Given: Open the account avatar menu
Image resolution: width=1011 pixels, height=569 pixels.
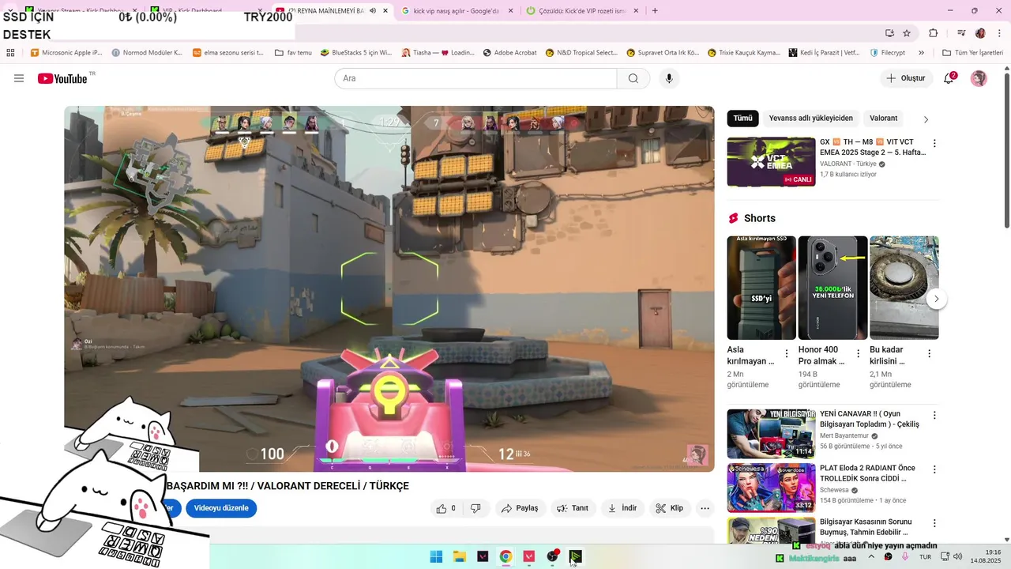Looking at the screenshot, I should point(979,78).
